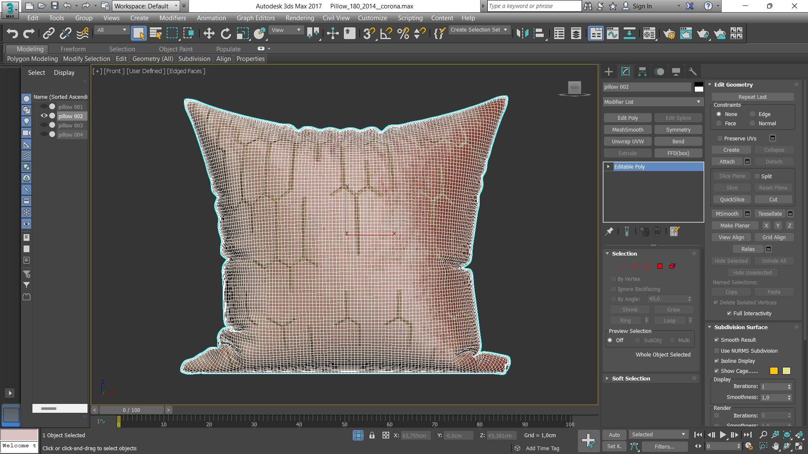Click the Attach button

coord(727,161)
